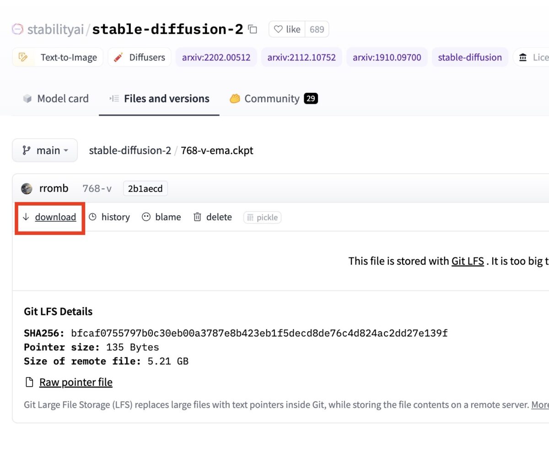The height and width of the screenshot is (458, 549).
Task: Download the 768-v-ema.ckpt file
Action: [x=49, y=217]
